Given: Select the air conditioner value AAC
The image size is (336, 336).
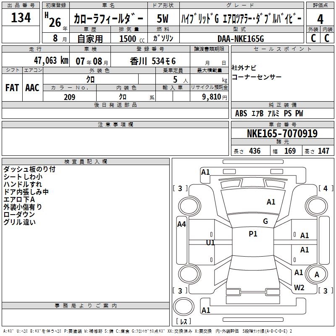Looking at the screenshot, I should 32,88.
